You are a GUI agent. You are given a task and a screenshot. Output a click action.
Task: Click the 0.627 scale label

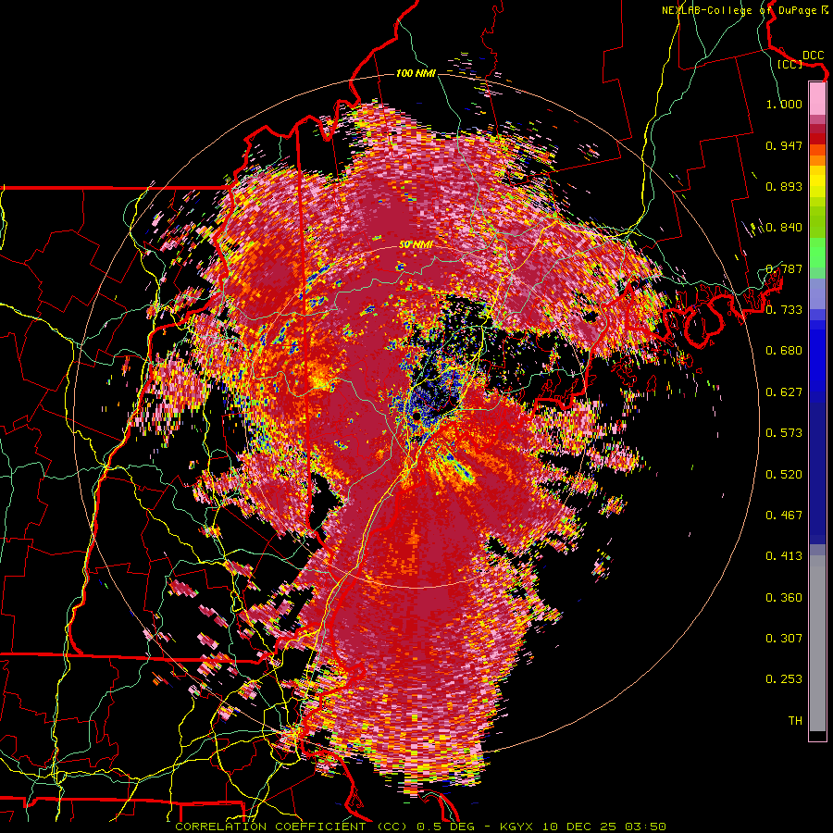click(784, 392)
